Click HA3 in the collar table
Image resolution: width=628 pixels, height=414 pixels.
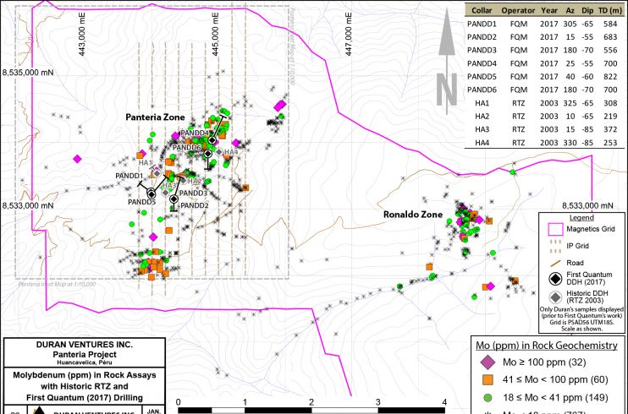[482, 129]
